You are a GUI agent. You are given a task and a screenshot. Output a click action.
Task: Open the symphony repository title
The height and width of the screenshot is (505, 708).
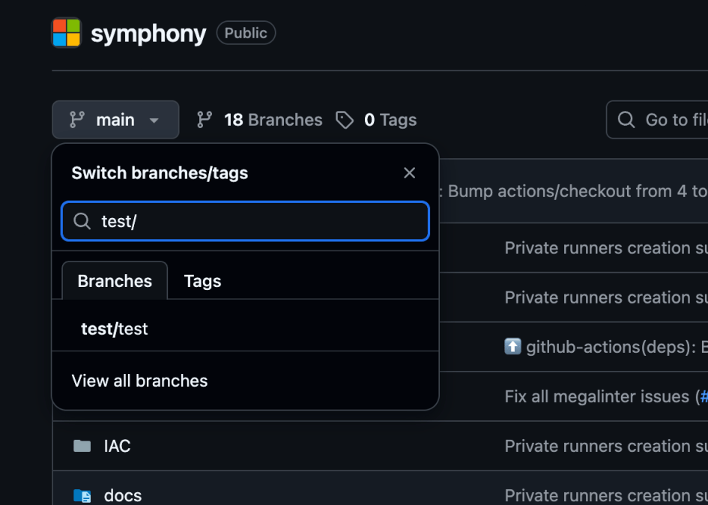tap(148, 34)
